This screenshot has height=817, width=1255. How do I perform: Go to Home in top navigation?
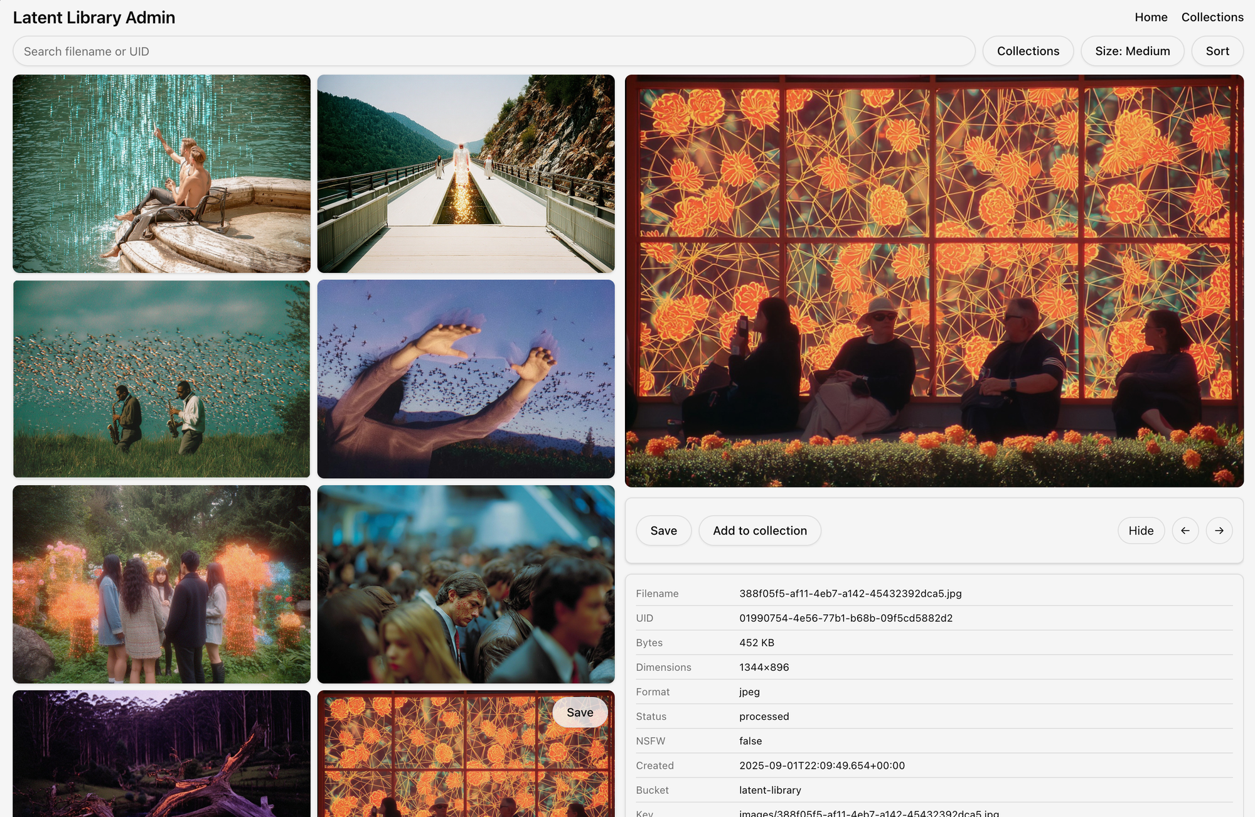[x=1151, y=18]
